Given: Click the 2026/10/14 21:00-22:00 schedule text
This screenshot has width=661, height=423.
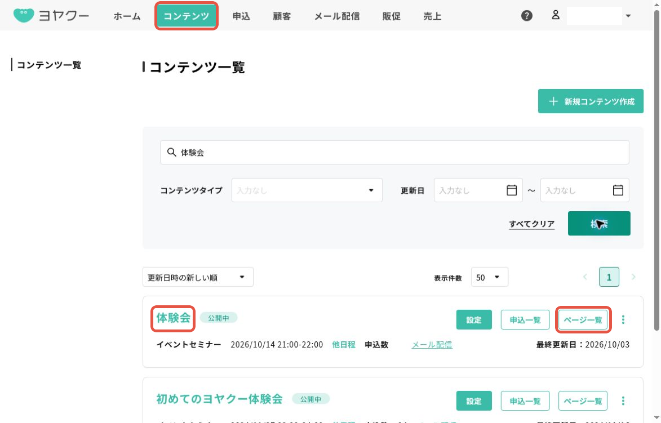Looking at the screenshot, I should click(277, 345).
